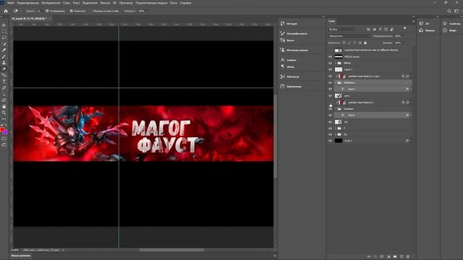Open the Просмотр menu
The height and width of the screenshot is (260, 463).
coord(126,3)
